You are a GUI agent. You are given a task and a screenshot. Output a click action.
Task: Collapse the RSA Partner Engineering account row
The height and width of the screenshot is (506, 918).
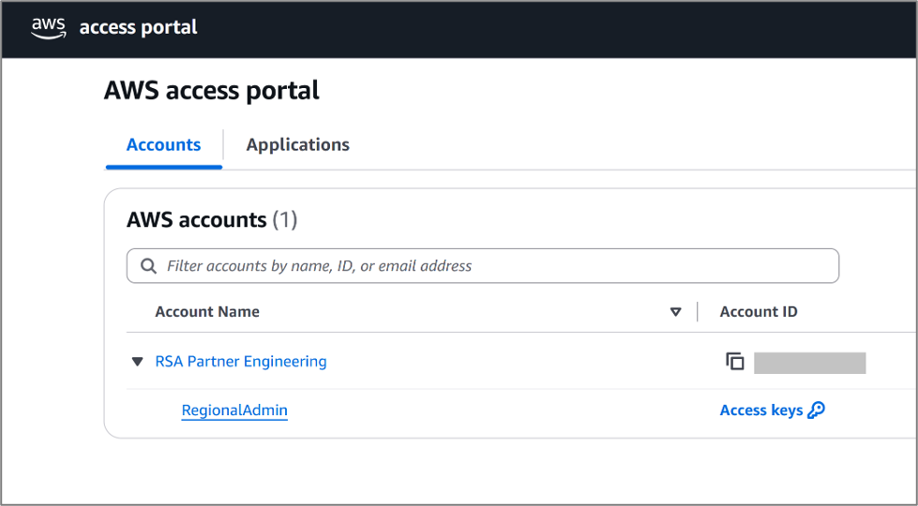point(138,362)
